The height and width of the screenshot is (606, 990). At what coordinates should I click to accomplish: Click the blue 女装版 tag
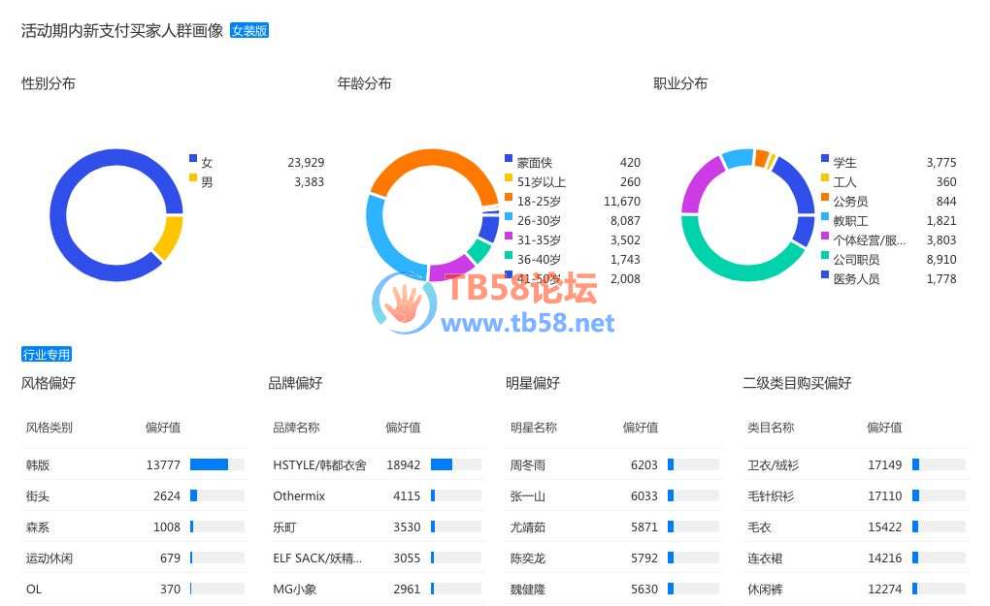(x=249, y=31)
